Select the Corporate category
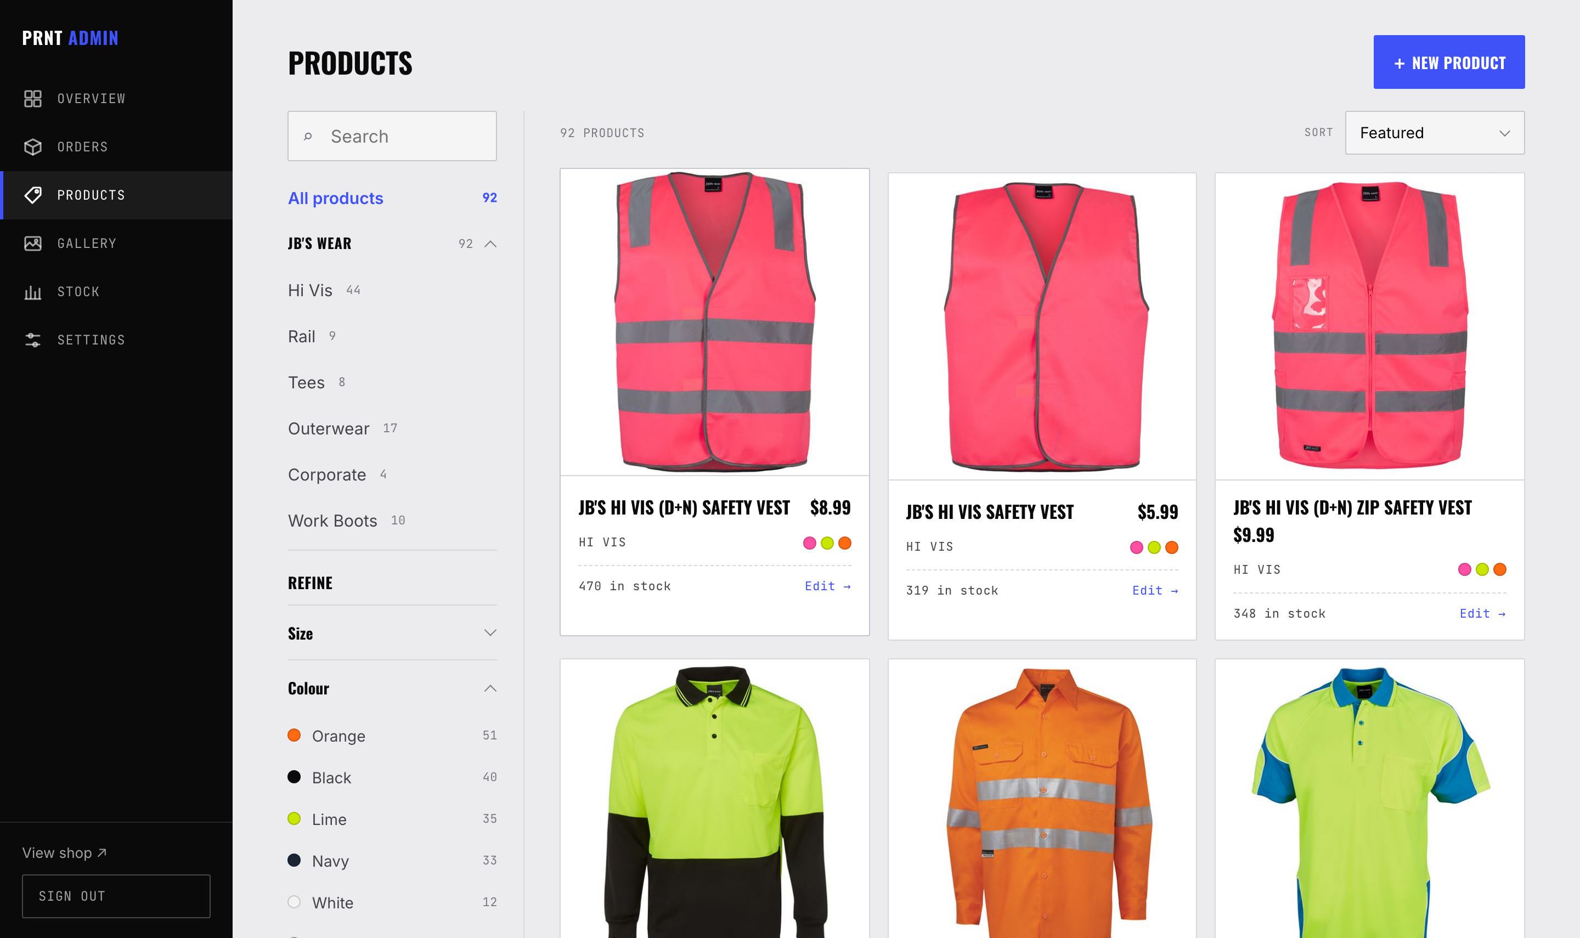The image size is (1580, 938). [x=337, y=476]
